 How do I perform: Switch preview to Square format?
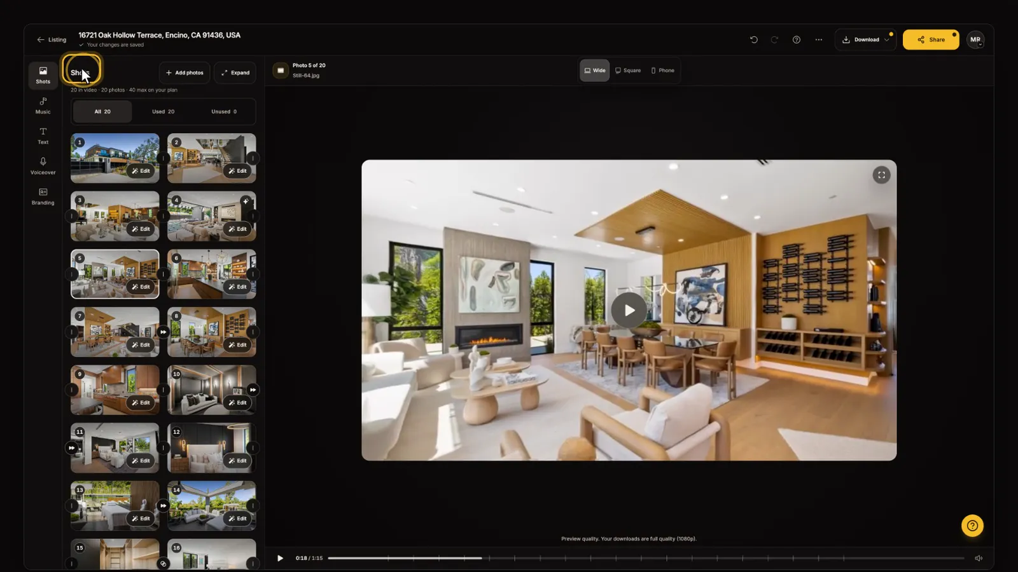pos(628,71)
